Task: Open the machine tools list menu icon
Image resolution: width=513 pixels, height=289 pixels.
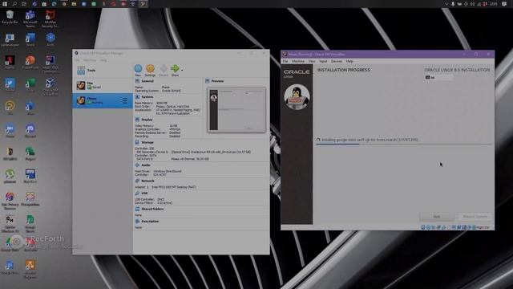Action: [x=124, y=100]
